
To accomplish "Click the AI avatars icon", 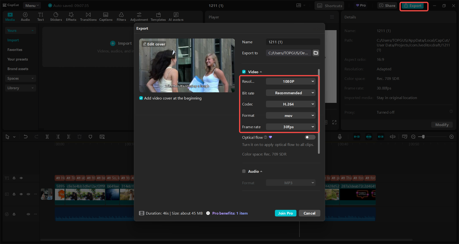I will click(x=176, y=15).
